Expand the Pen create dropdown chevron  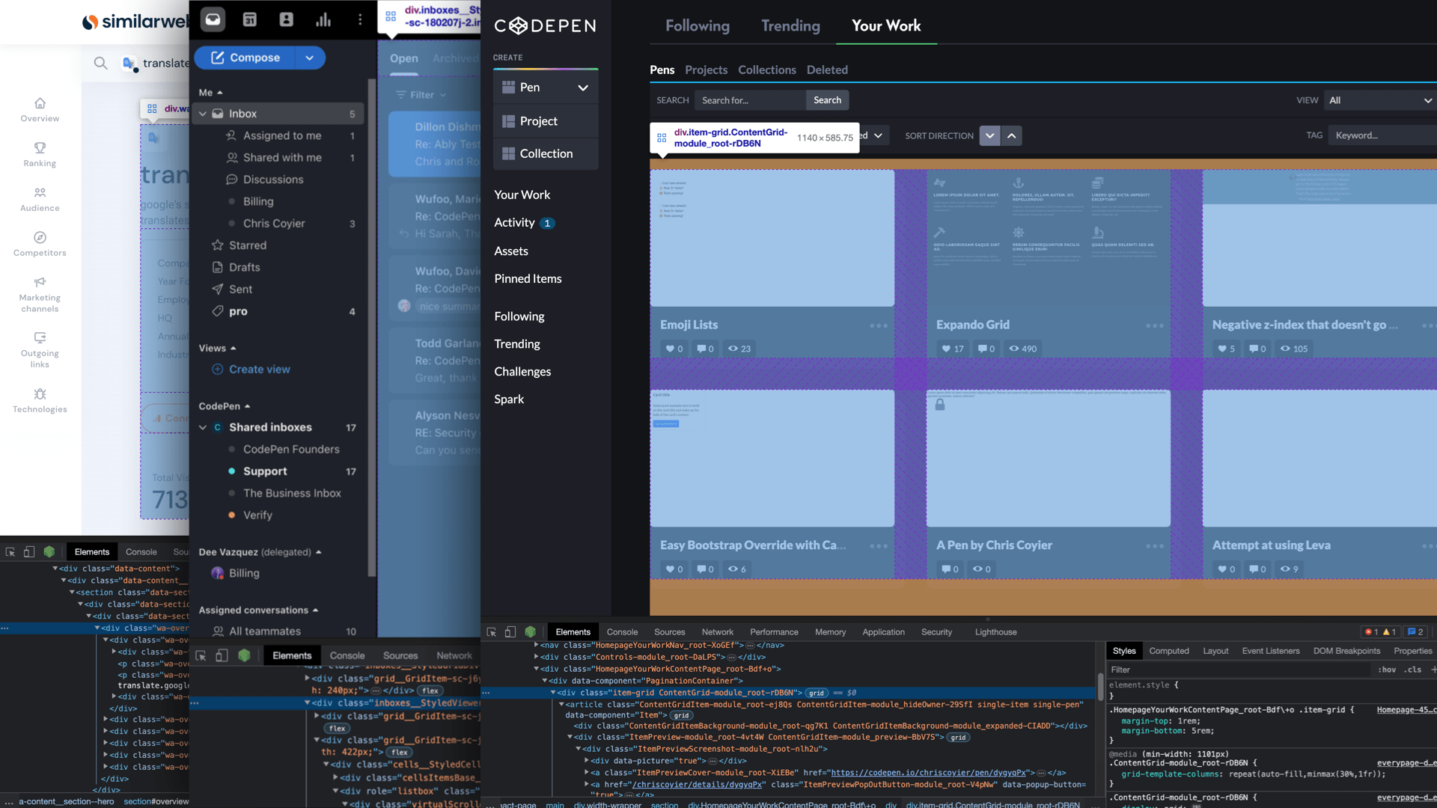(582, 88)
